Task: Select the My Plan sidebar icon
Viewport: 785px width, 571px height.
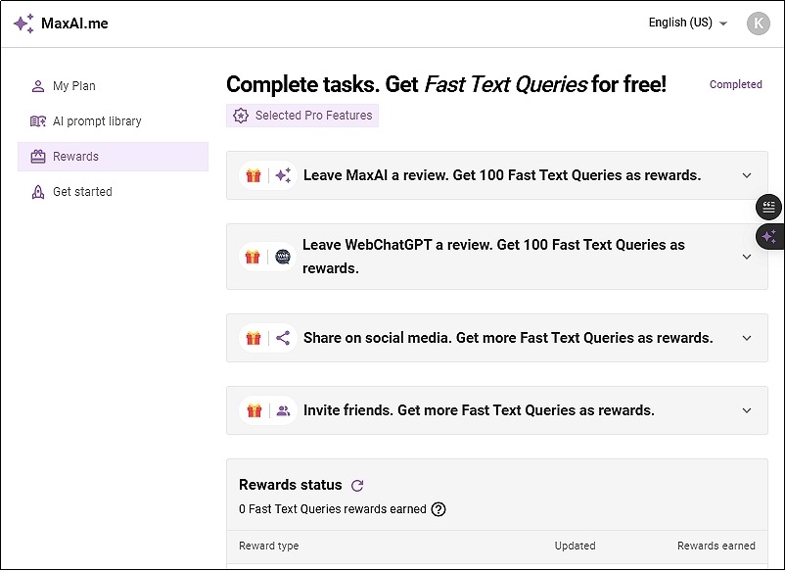Action: [x=38, y=86]
